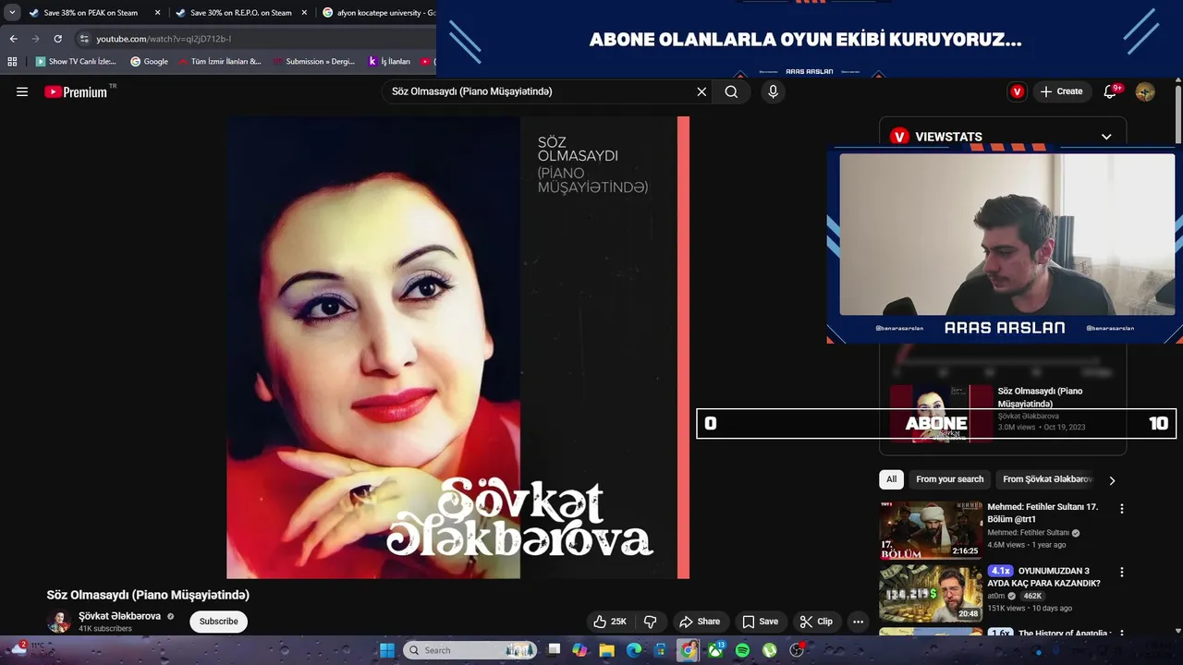
Task: Select the All filter chip
Action: click(x=891, y=479)
